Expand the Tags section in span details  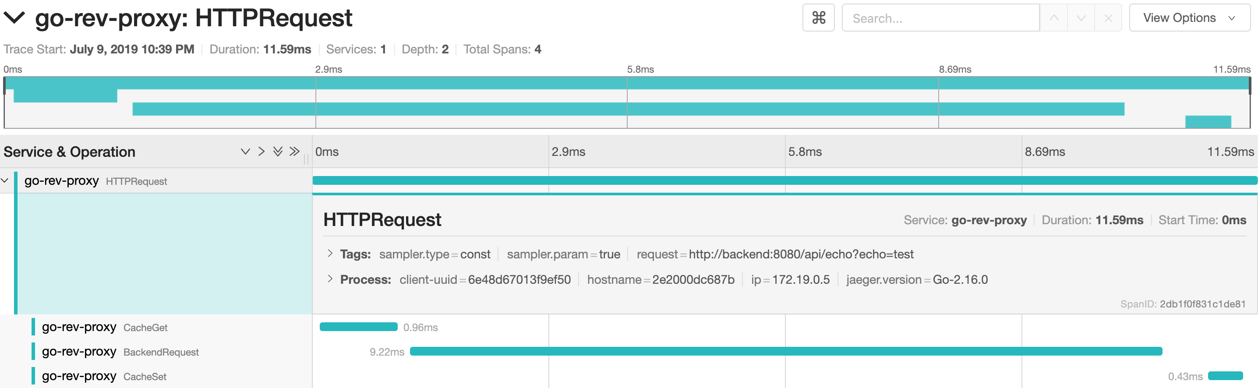coord(330,253)
